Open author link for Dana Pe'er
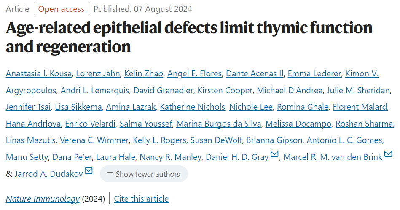The height and width of the screenshot is (210, 400). coord(72,157)
